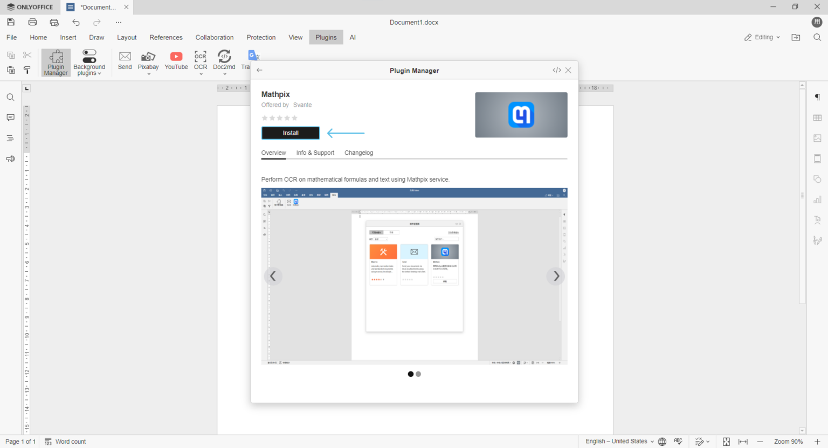Show the Navigation headings panel

[x=10, y=138]
